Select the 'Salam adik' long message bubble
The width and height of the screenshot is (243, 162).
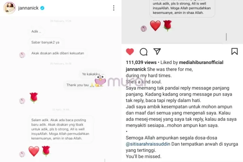61,129
